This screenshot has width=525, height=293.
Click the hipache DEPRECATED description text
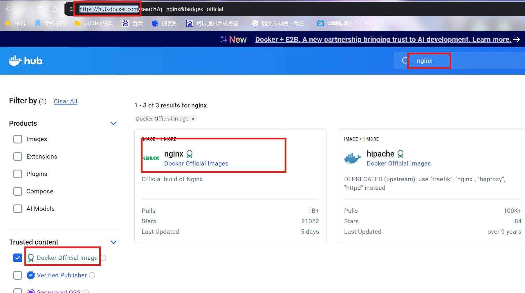(x=425, y=184)
